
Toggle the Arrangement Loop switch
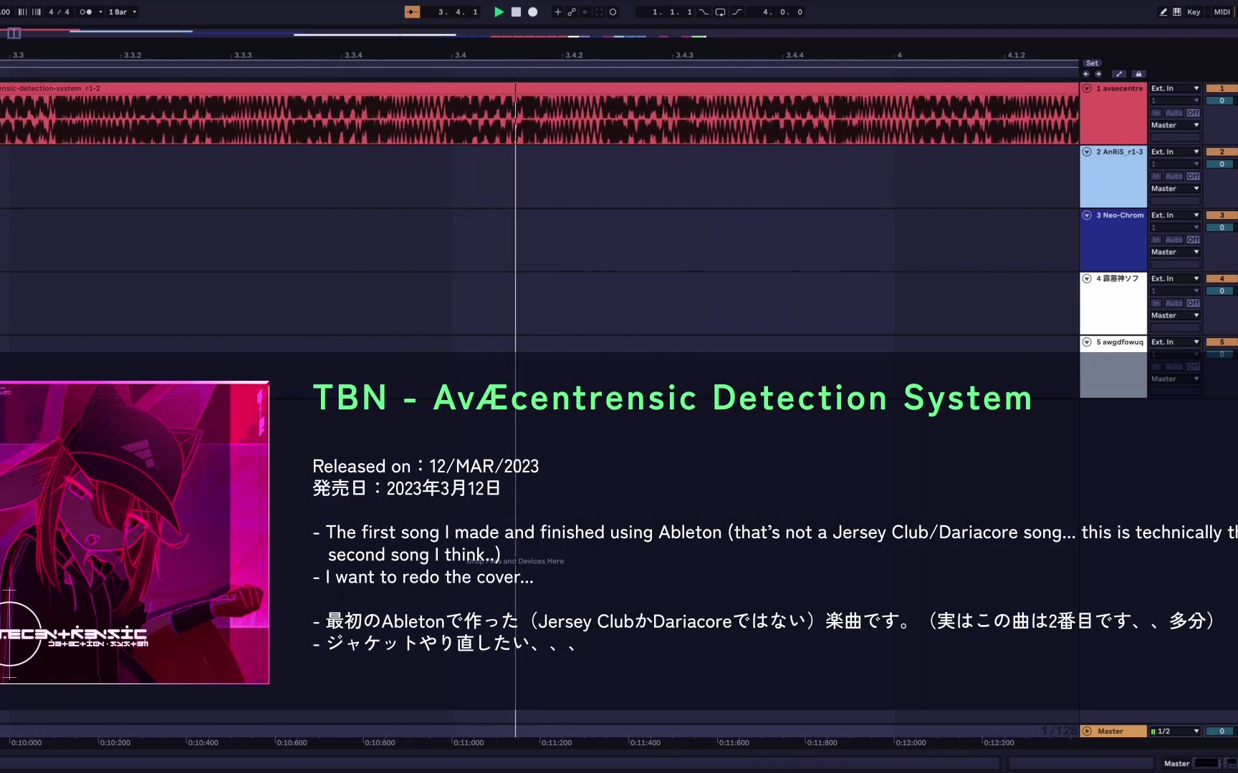[x=720, y=12]
